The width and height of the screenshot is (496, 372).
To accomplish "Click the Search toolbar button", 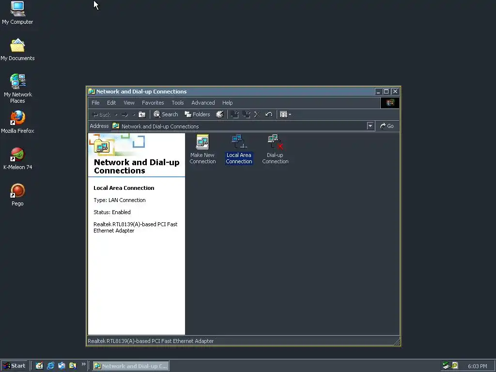I will 166,114.
